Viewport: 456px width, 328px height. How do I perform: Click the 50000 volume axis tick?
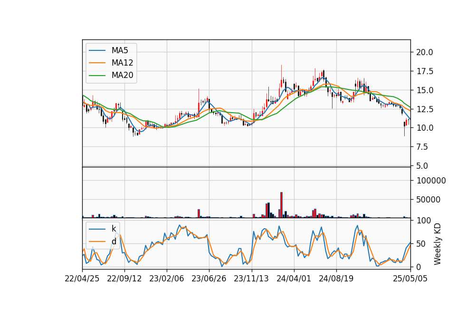[428, 200]
